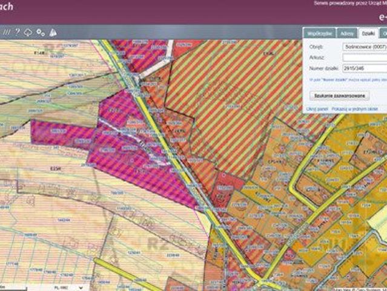387x291 pixels.
Task: Switch to the Współrzędne tab
Action: pos(319,33)
